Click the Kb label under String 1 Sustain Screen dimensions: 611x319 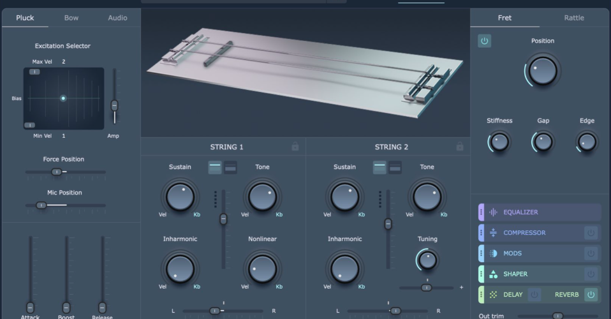[197, 214]
